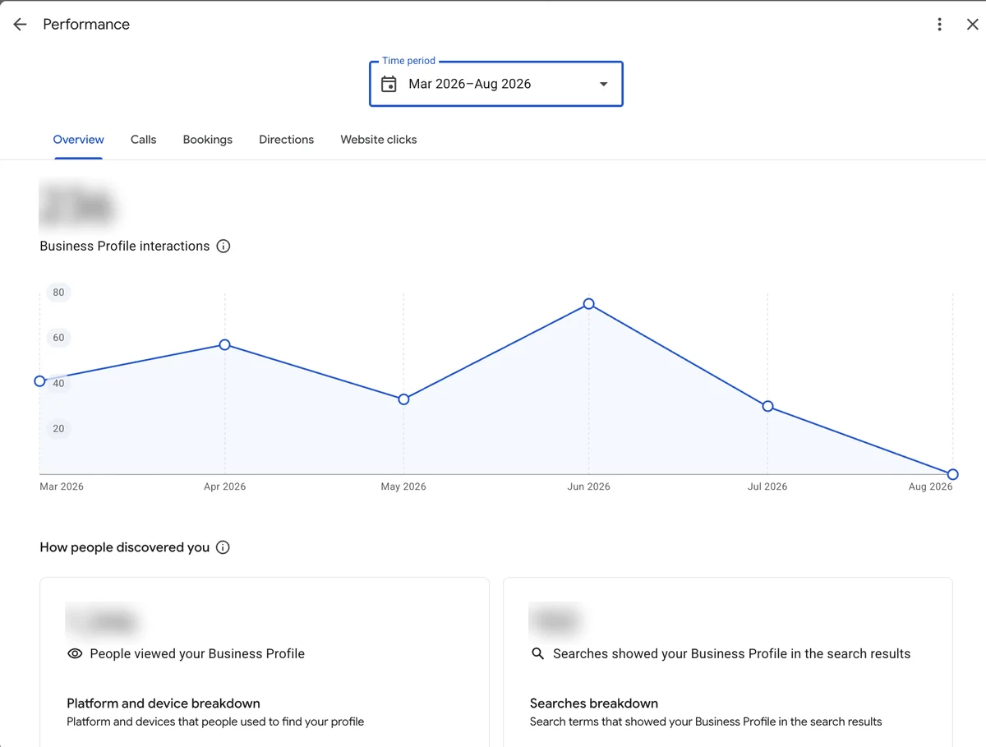Screen dimensions: 986x747
Task: Click the Aug 2026 x-axis label
Action: click(930, 486)
